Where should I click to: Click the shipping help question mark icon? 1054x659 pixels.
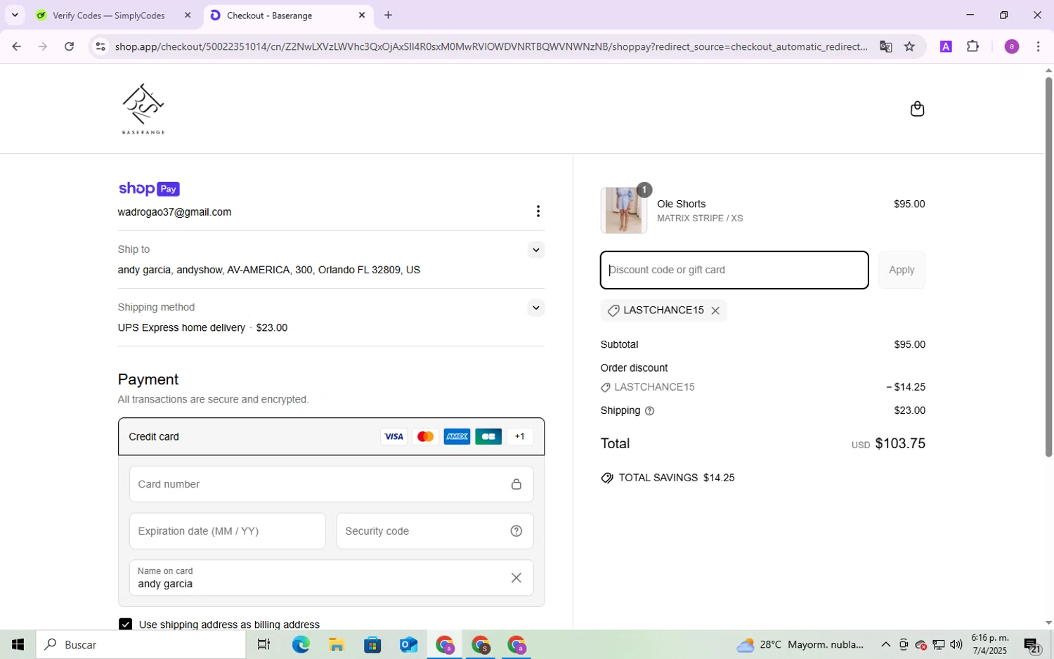tap(649, 411)
